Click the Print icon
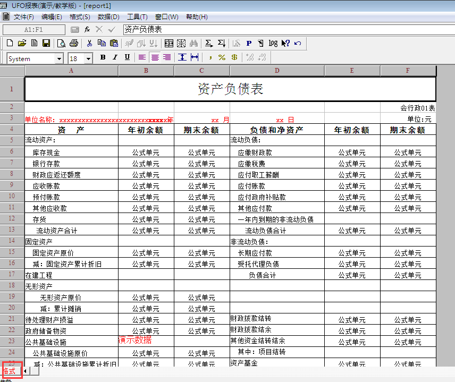Viewport: 455px width, 382px height. click(74, 43)
